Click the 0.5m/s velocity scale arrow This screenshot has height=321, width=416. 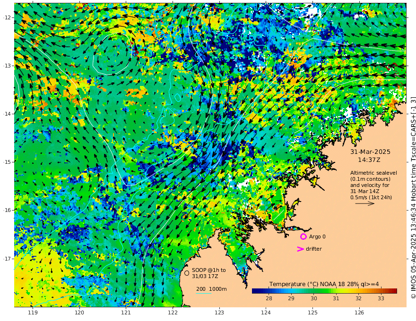click(365, 203)
